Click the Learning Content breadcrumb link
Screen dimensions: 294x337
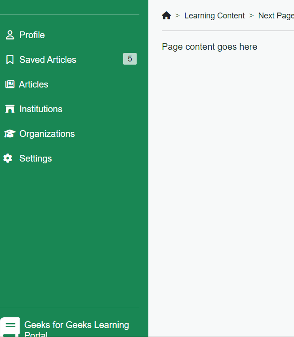pos(214,16)
